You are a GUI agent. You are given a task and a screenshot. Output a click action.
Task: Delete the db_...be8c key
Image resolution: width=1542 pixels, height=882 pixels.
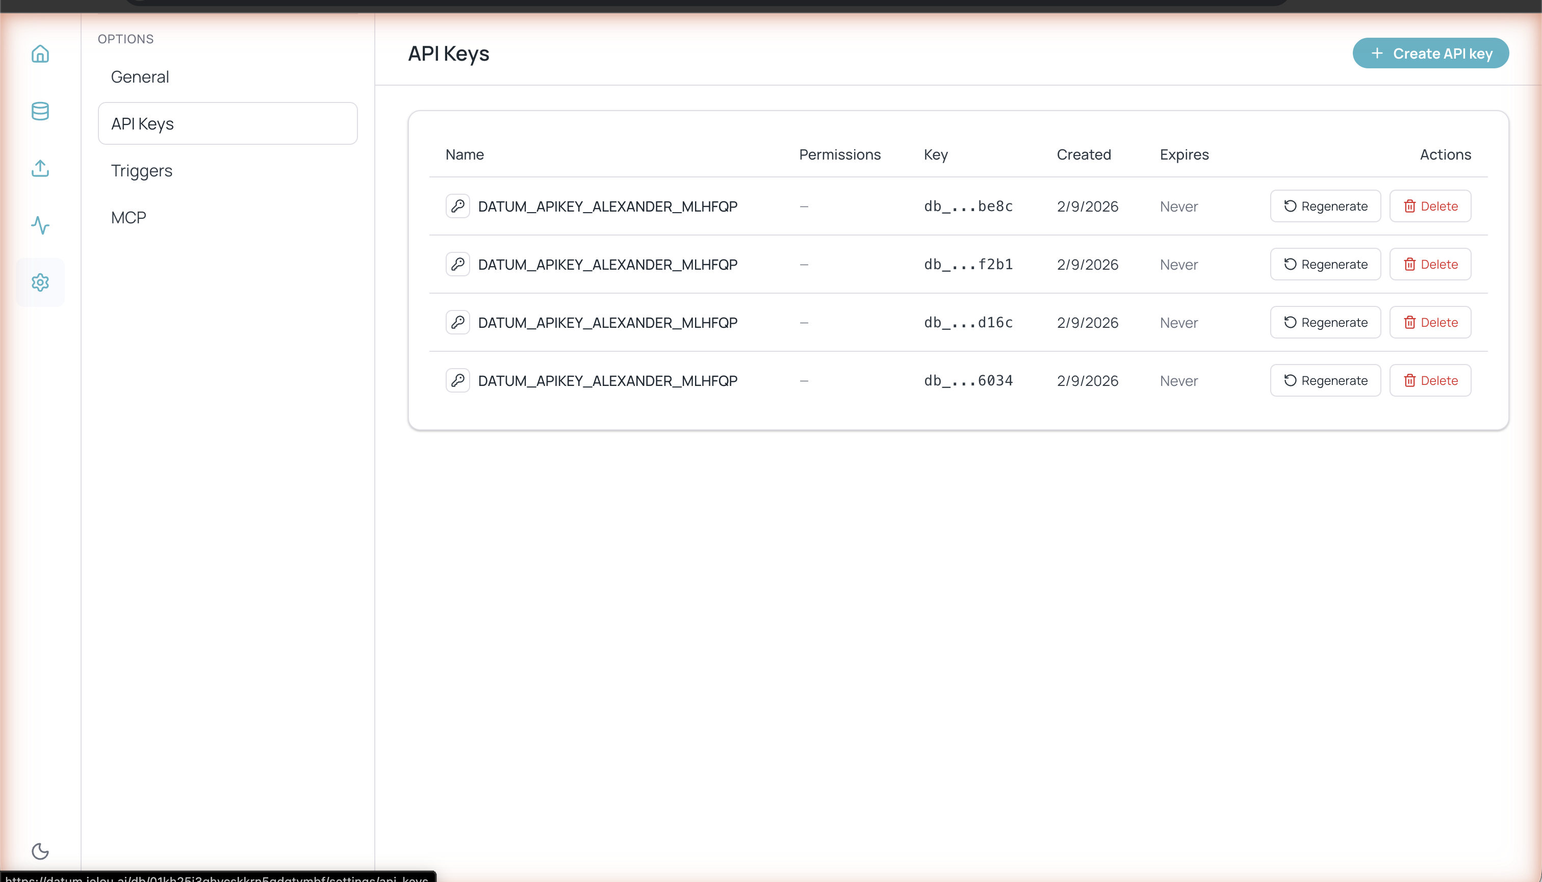(x=1430, y=206)
